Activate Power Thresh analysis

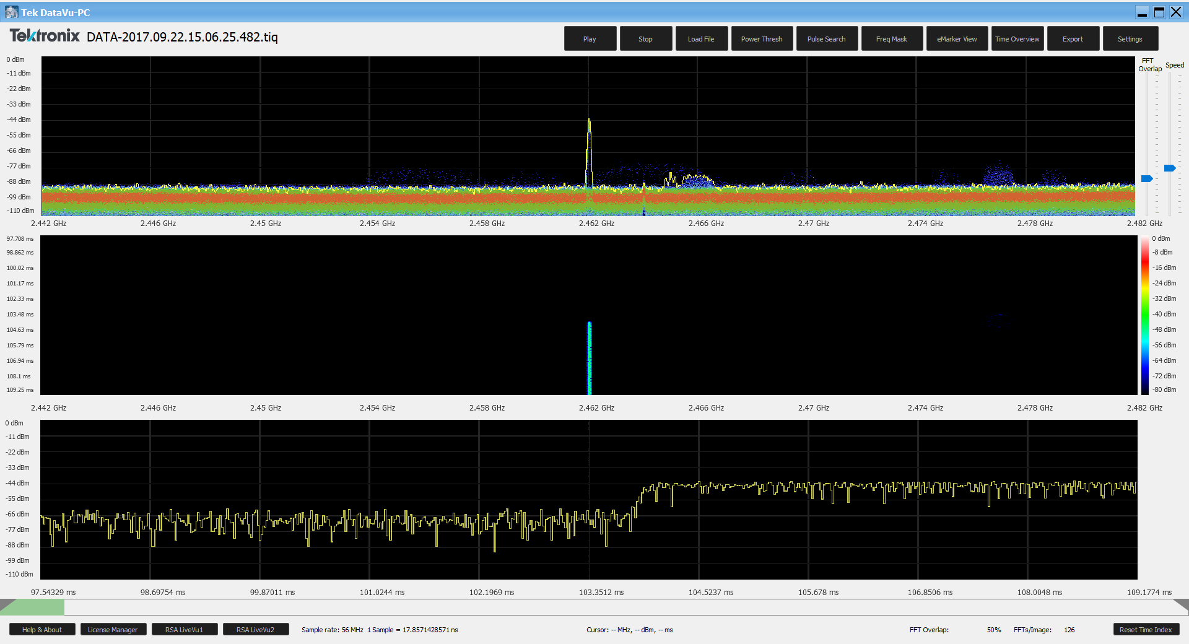pyautogui.click(x=762, y=38)
